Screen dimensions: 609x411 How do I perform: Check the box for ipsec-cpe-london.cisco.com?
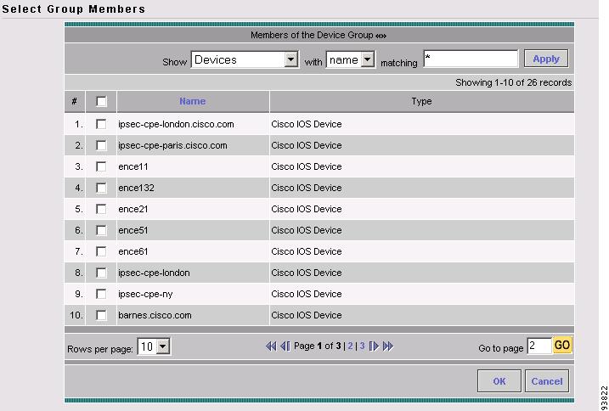pyautogui.click(x=101, y=124)
